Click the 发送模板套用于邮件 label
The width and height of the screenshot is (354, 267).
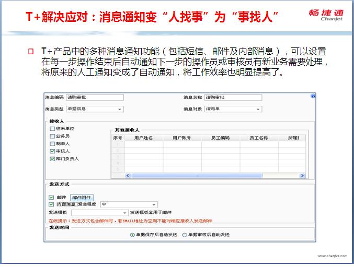point(151,212)
